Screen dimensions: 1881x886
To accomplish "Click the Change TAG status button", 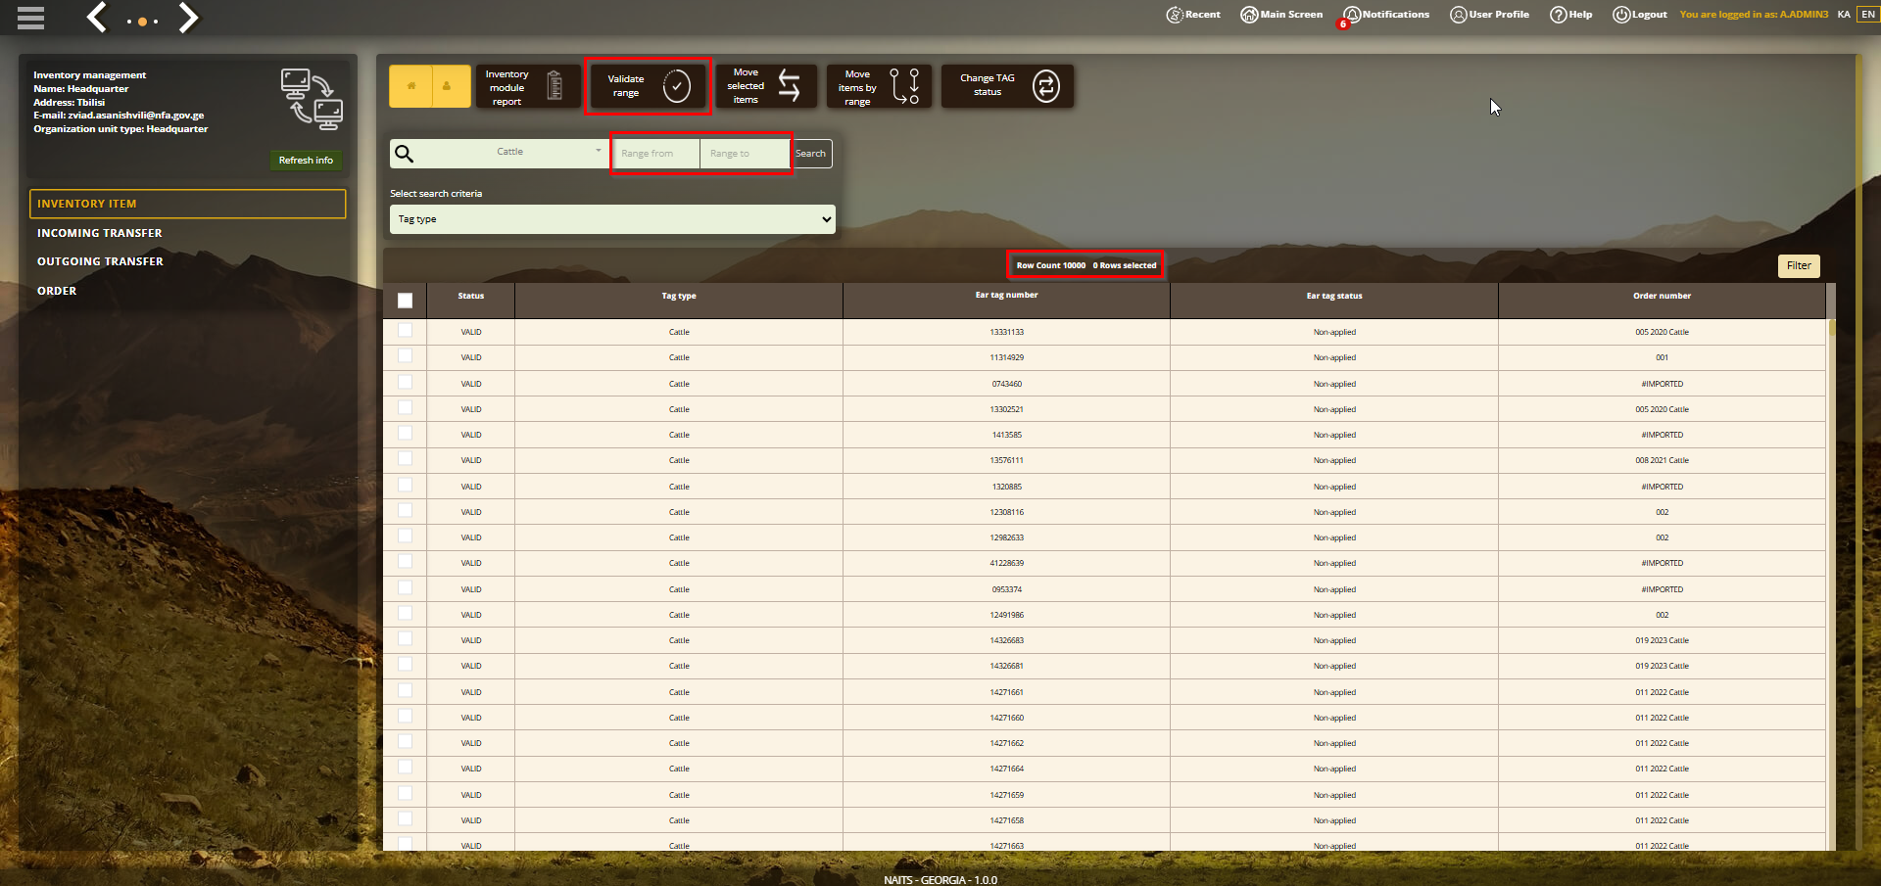I will [1007, 86].
